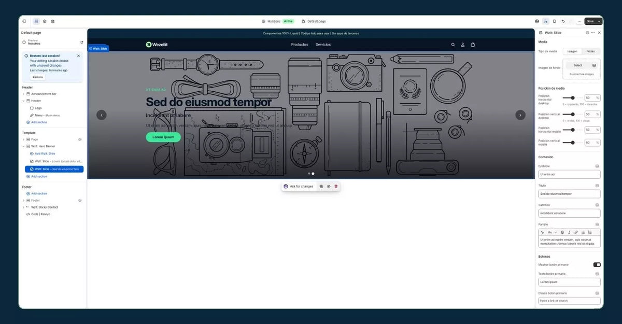622x324 pixels.
Task: Dismiss the Restore last session notice
Action: (79, 55)
